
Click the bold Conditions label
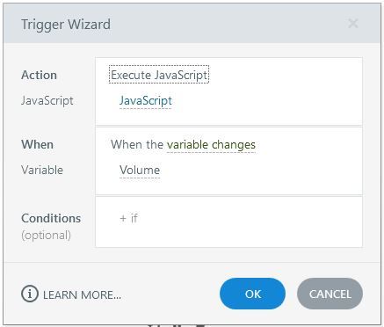(51, 218)
